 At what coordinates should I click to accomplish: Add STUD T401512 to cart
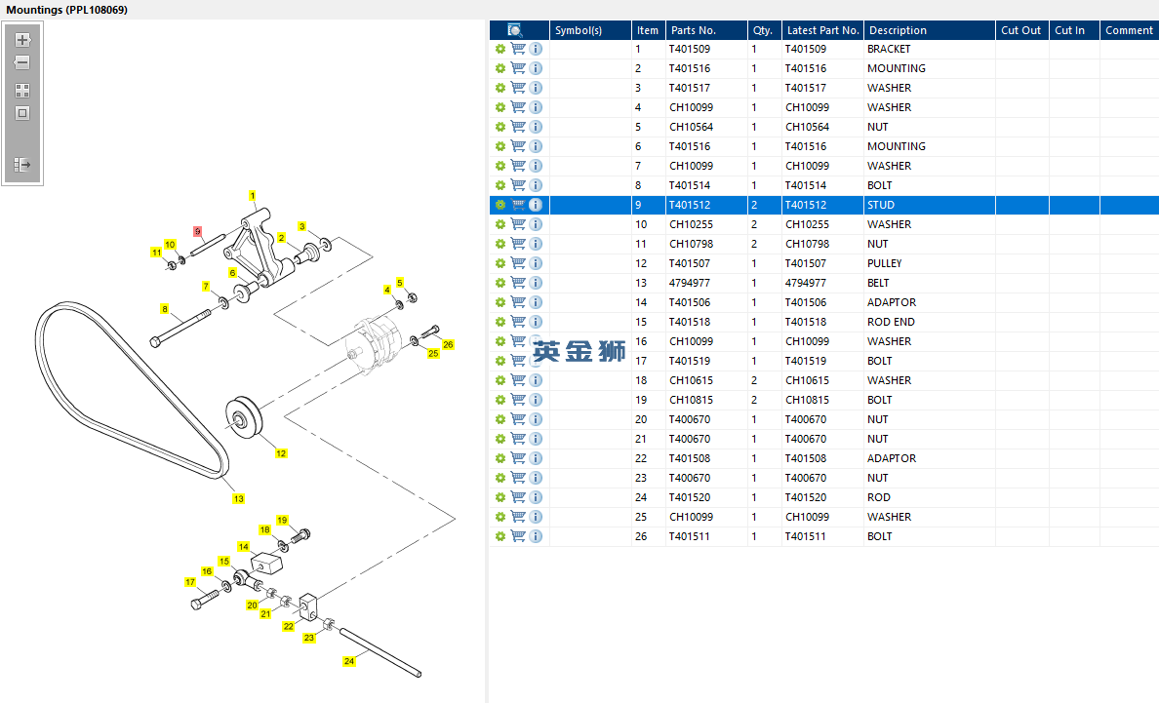[518, 205]
